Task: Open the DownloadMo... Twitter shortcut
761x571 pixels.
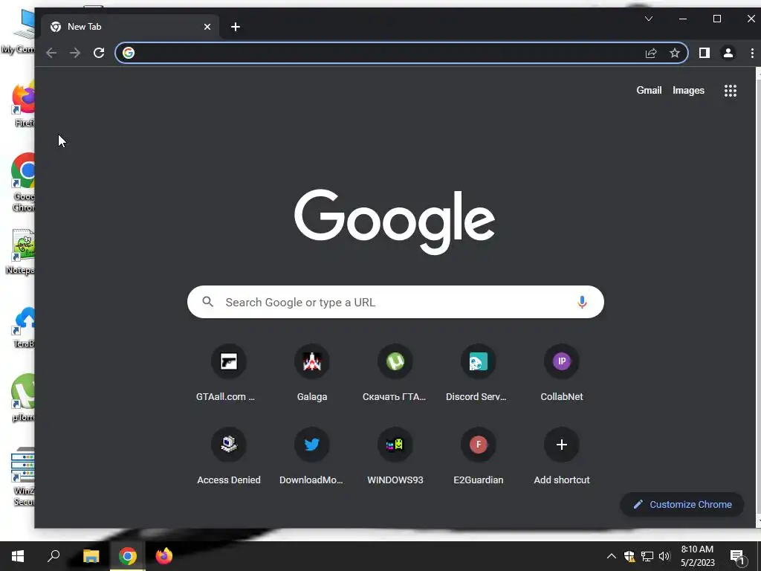Action: [x=312, y=457]
